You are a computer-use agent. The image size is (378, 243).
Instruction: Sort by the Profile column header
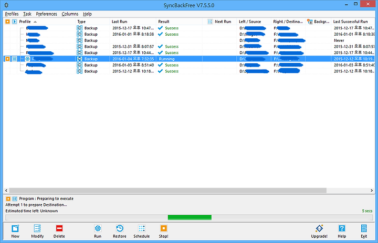pyautogui.click(x=46, y=21)
